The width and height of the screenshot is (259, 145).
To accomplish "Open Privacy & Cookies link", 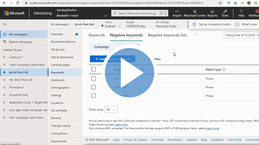I will [x=135, y=140].
